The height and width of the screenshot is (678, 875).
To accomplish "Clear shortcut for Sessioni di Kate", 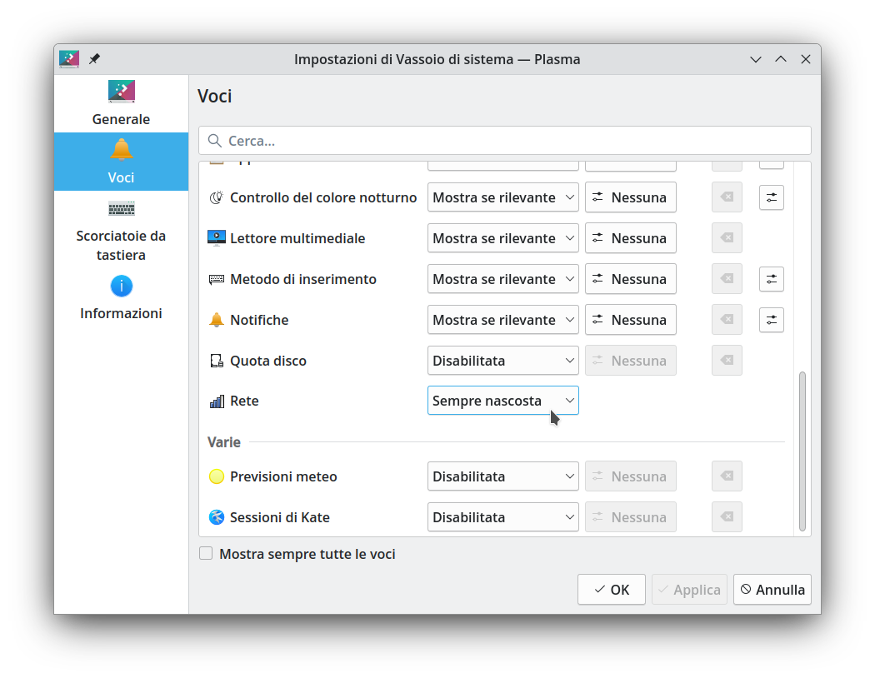I will 727,517.
